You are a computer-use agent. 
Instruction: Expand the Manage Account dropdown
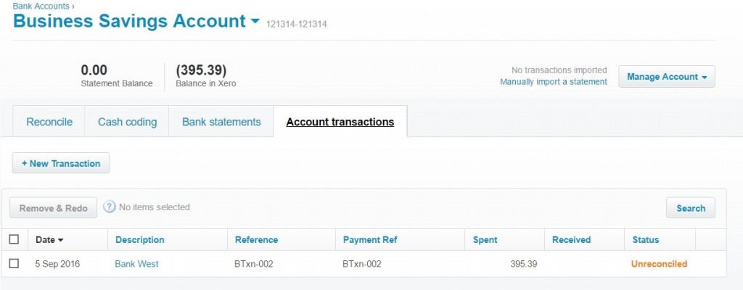pyautogui.click(x=667, y=77)
